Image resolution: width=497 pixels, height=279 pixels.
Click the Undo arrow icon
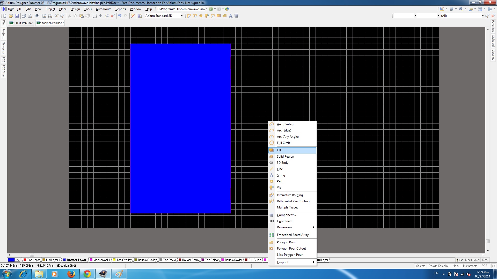[x=120, y=16]
